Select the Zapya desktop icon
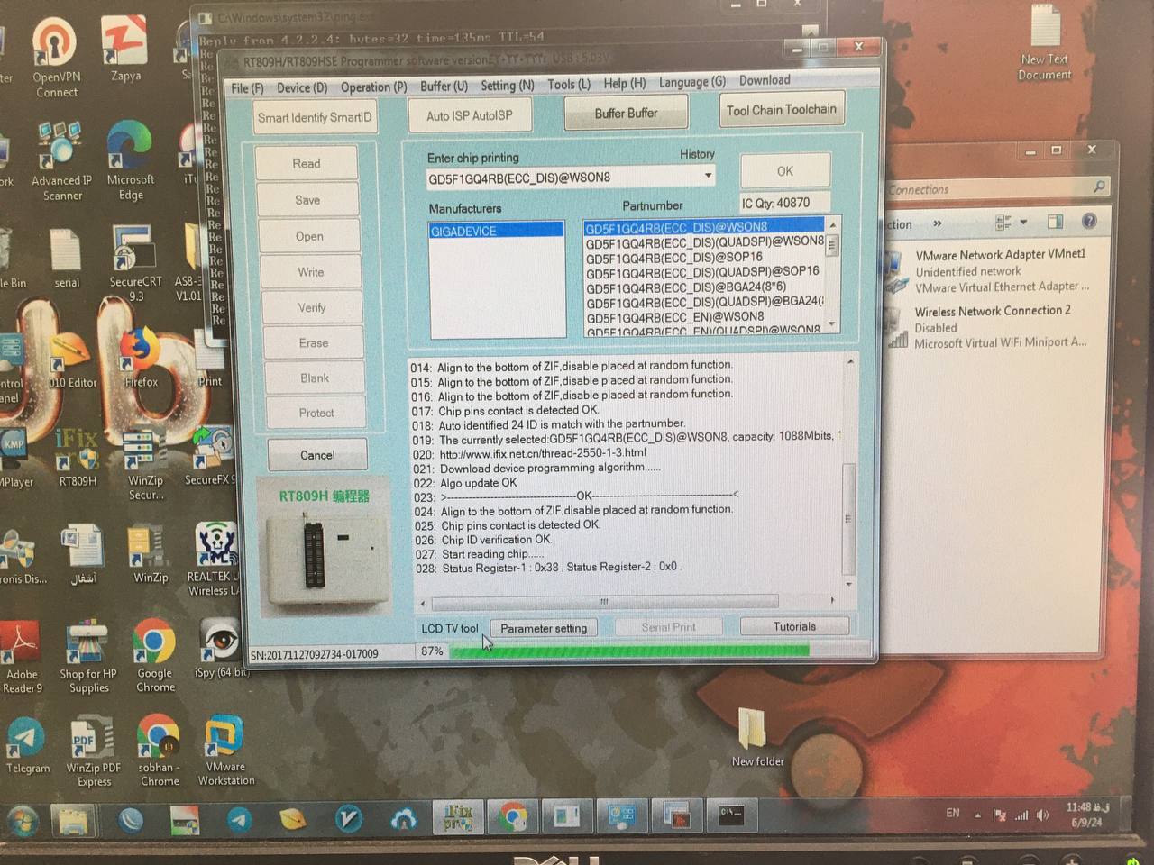This screenshot has height=865, width=1154. pyautogui.click(x=125, y=50)
